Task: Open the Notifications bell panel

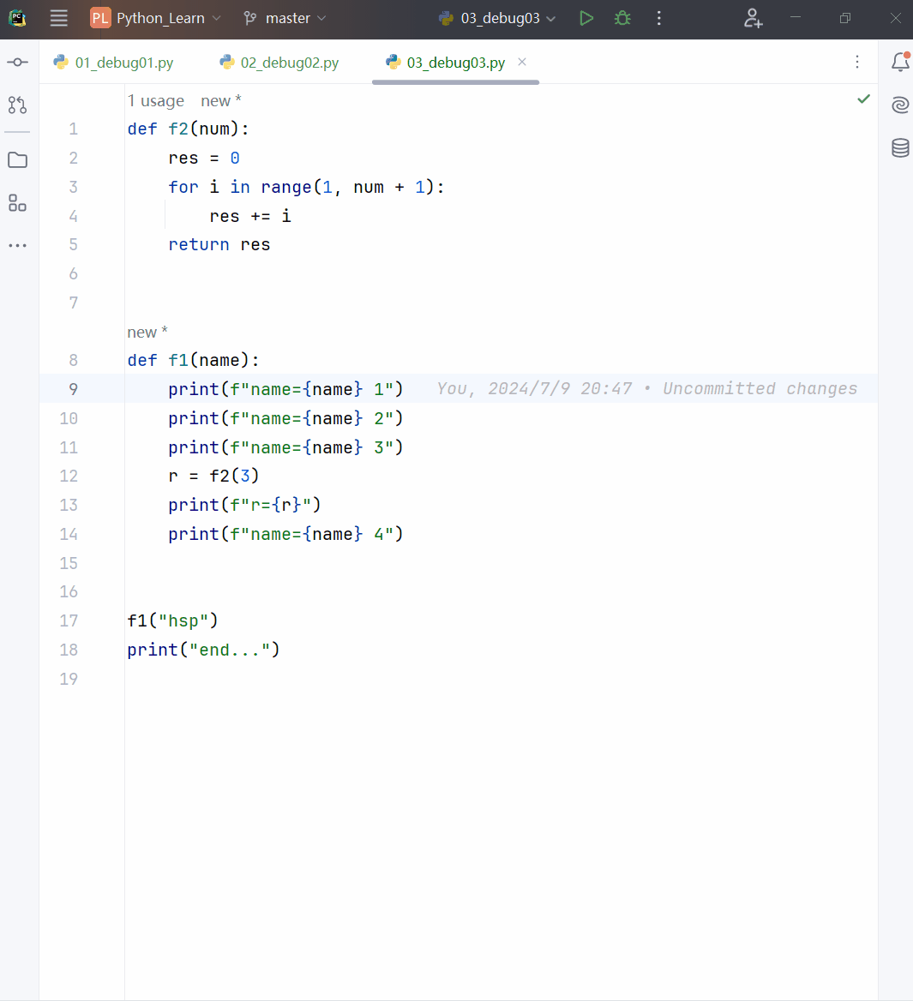Action: click(x=900, y=62)
